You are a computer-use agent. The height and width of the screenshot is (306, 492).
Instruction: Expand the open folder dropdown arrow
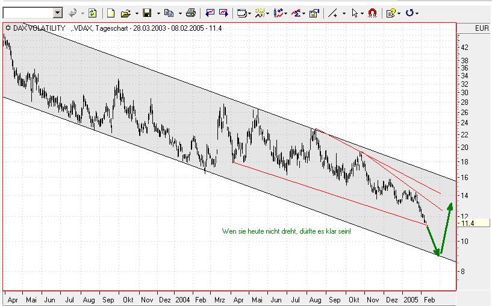[137, 13]
